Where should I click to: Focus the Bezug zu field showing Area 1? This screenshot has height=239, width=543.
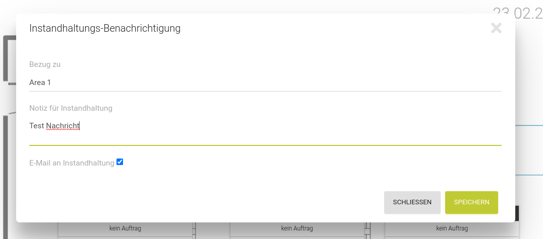[265, 83]
